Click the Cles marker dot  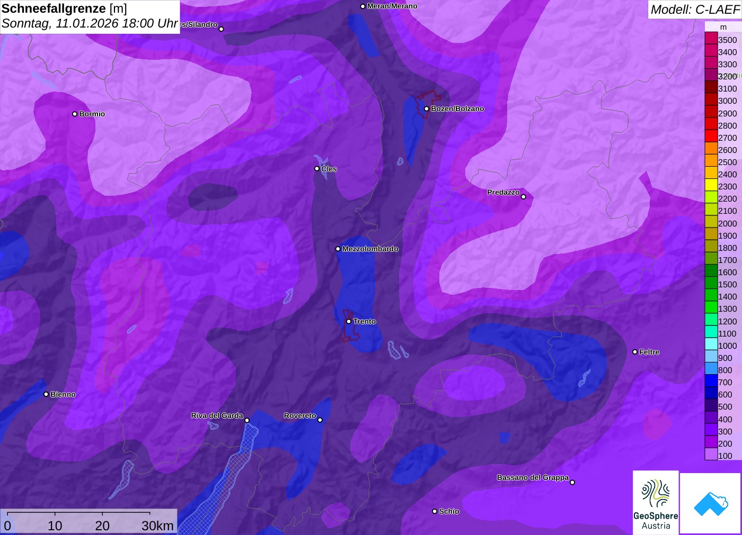click(317, 169)
